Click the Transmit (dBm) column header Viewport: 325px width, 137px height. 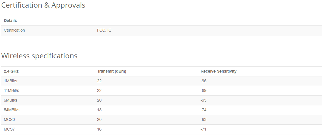tap(112, 71)
